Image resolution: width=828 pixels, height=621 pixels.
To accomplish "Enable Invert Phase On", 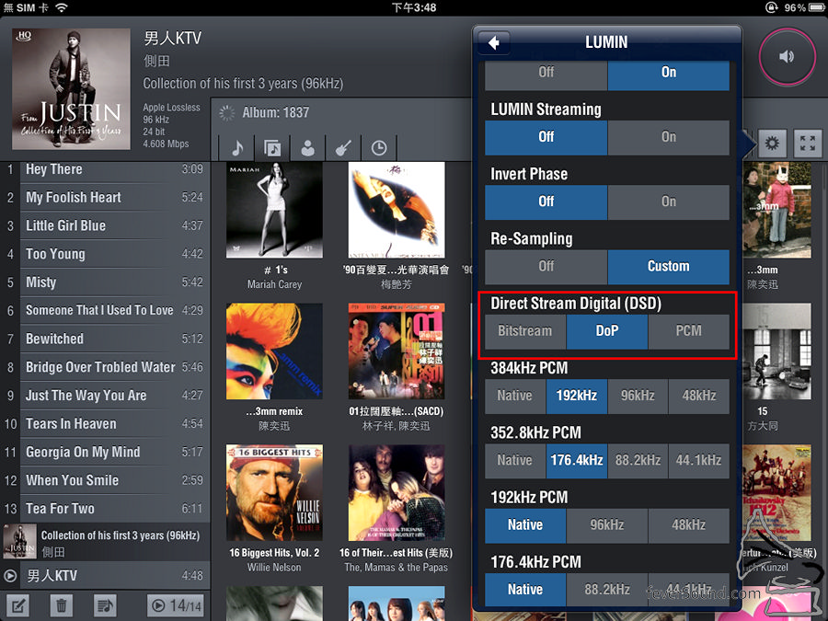I will (669, 201).
